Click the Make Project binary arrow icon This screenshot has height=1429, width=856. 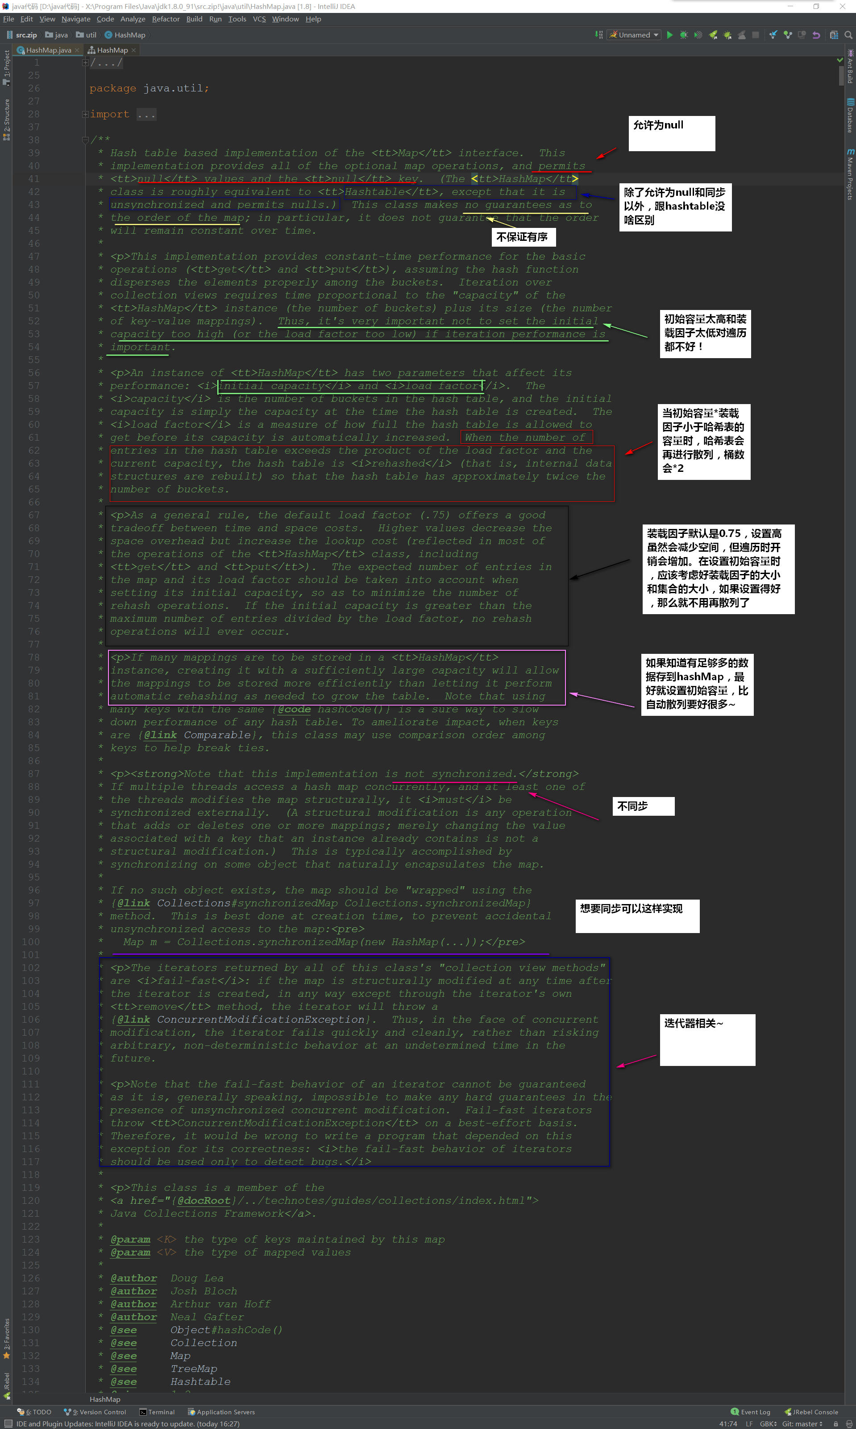pos(599,35)
